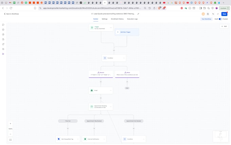Viewport: 231px width, 145px height.
Task: Add a step under Appointment Was Booked
Action: pos(94,128)
